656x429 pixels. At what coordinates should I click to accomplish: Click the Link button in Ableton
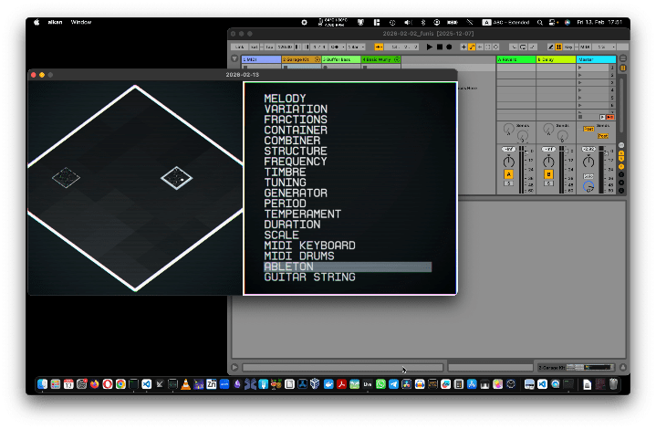coord(238,47)
